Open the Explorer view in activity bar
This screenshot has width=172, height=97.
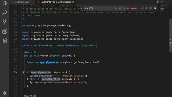tap(5, 3)
